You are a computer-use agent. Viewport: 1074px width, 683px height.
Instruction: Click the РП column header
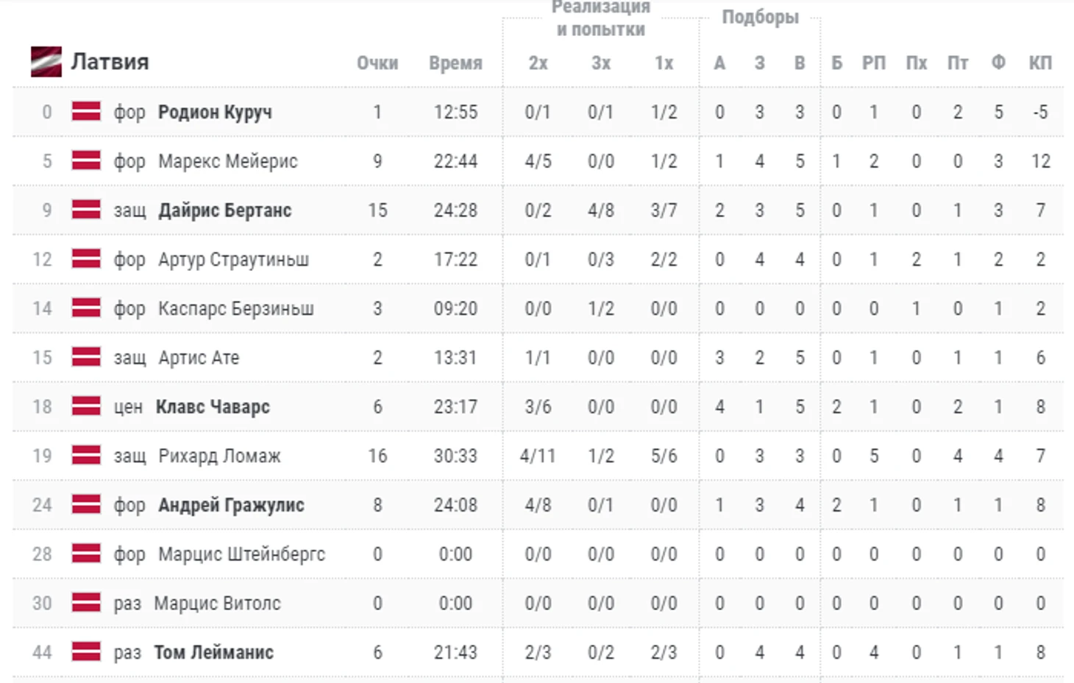pos(874,63)
